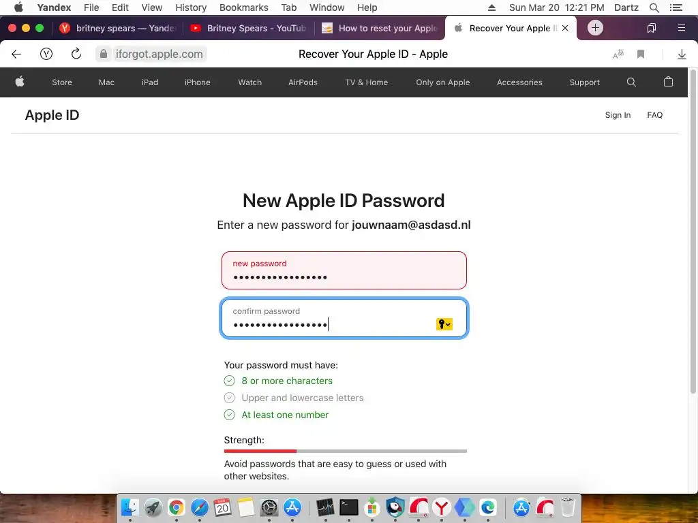Viewport: 698px width, 523px height.
Task: Open Microsoft Edge in the dock
Action: (x=488, y=507)
